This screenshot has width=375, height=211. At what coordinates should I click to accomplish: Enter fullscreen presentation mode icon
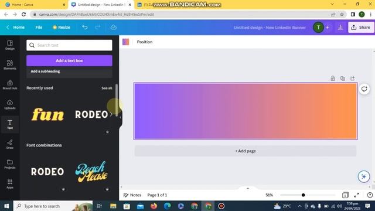pos(356,195)
